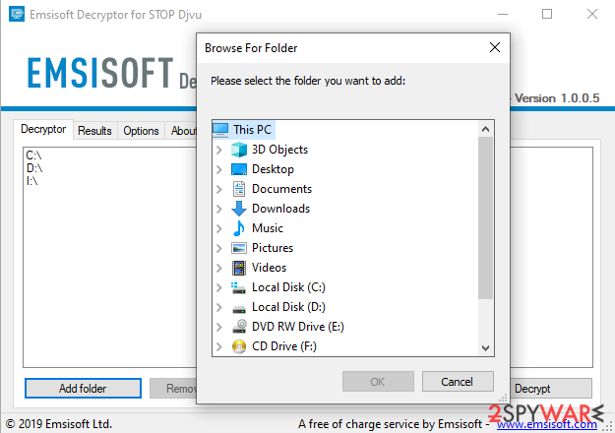615x433 pixels.
Task: Click the Add folder button
Action: [x=83, y=389]
